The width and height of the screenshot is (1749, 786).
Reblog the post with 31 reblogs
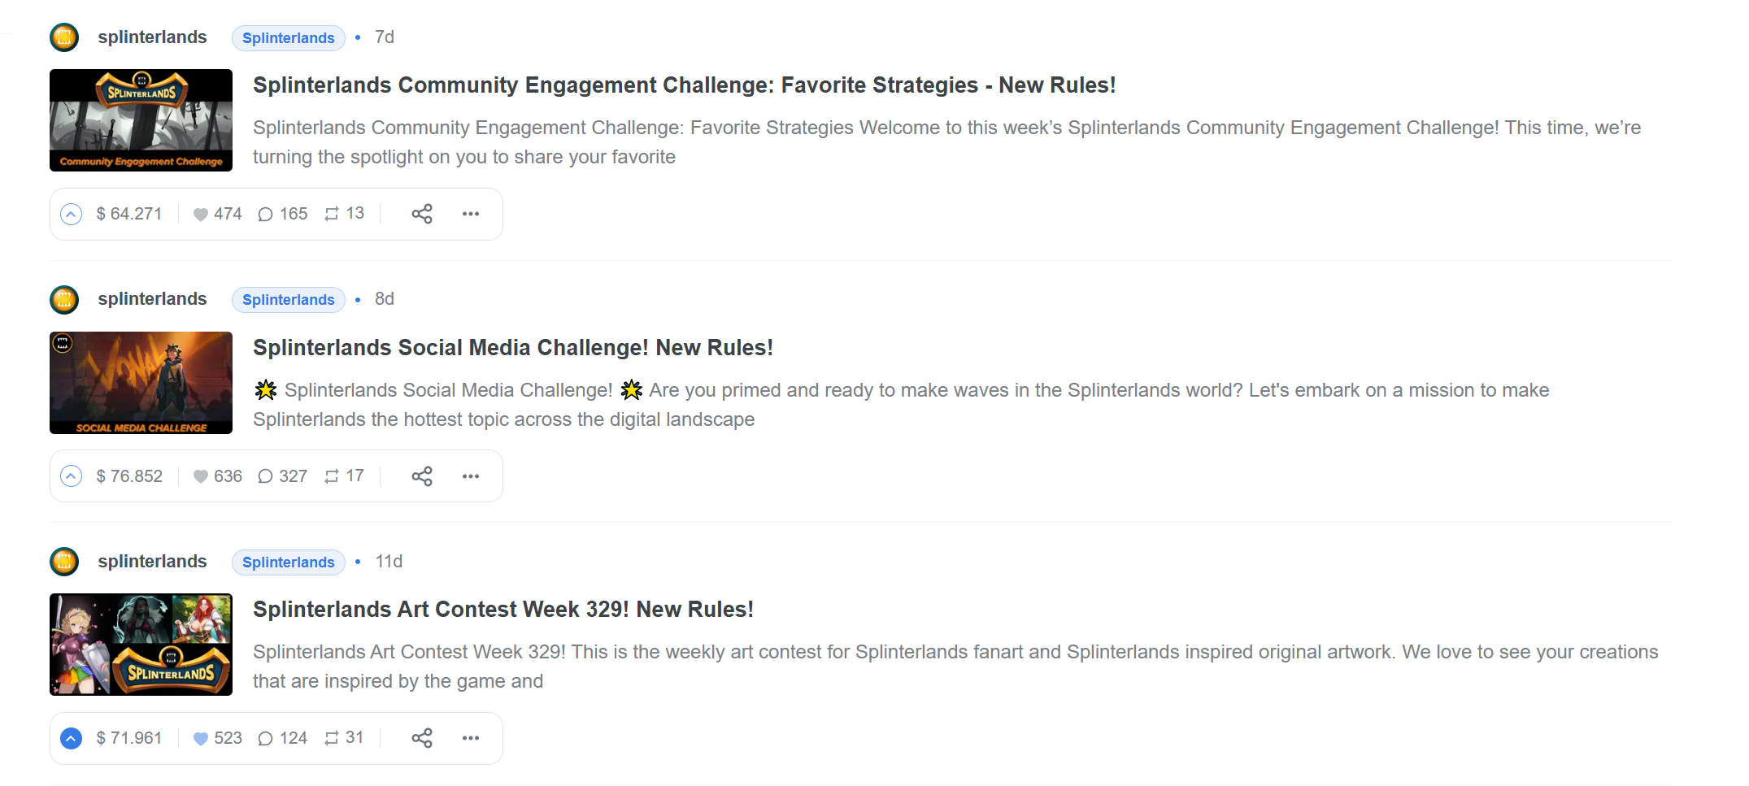332,738
